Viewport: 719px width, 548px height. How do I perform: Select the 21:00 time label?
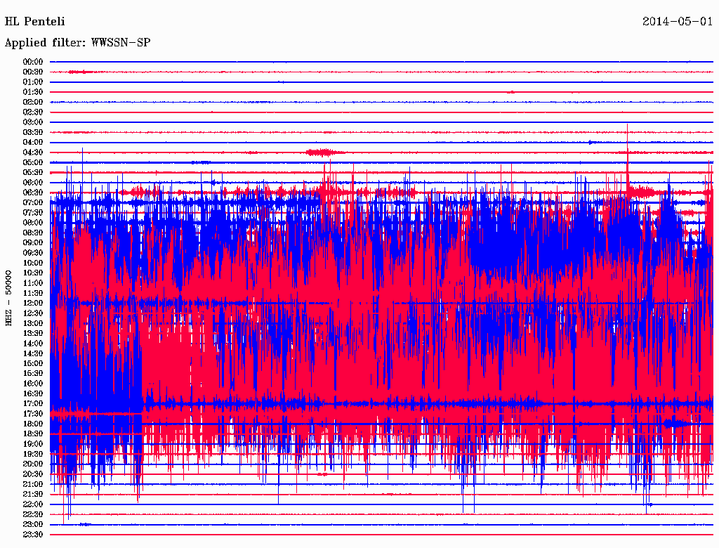point(33,484)
